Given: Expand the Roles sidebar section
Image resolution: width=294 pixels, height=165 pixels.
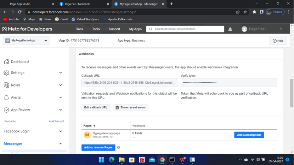Looking at the screenshot, I should (x=61, y=85).
